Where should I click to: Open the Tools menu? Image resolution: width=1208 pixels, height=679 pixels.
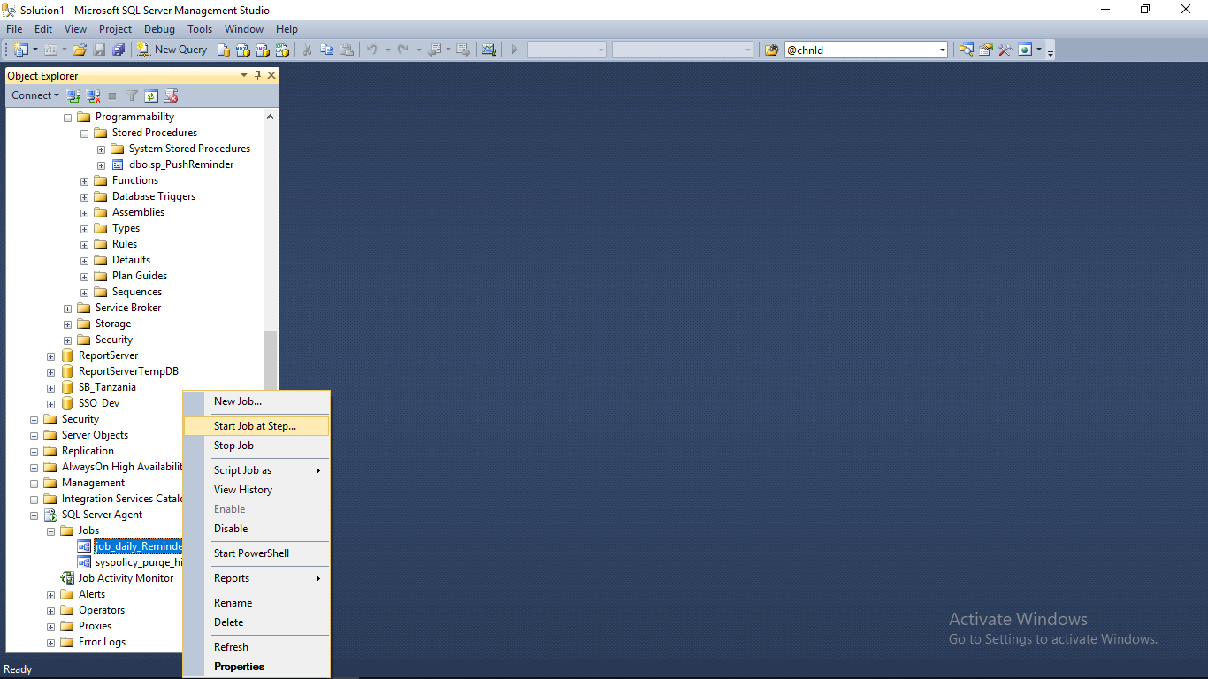[x=200, y=29]
